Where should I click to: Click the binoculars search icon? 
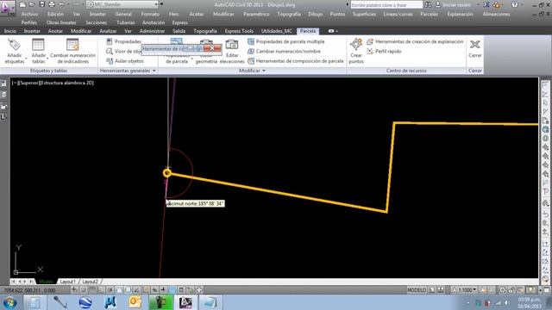point(428,4)
